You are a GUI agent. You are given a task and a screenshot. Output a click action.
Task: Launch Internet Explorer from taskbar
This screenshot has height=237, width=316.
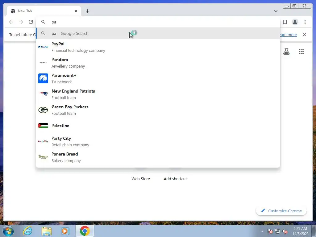tap(27, 231)
